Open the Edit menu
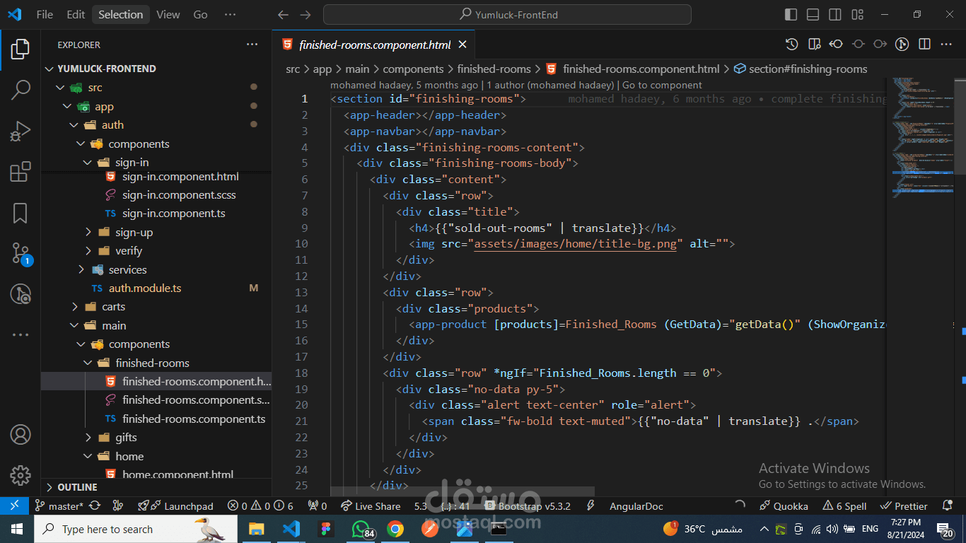Viewport: 966px width, 543px height. point(76,14)
